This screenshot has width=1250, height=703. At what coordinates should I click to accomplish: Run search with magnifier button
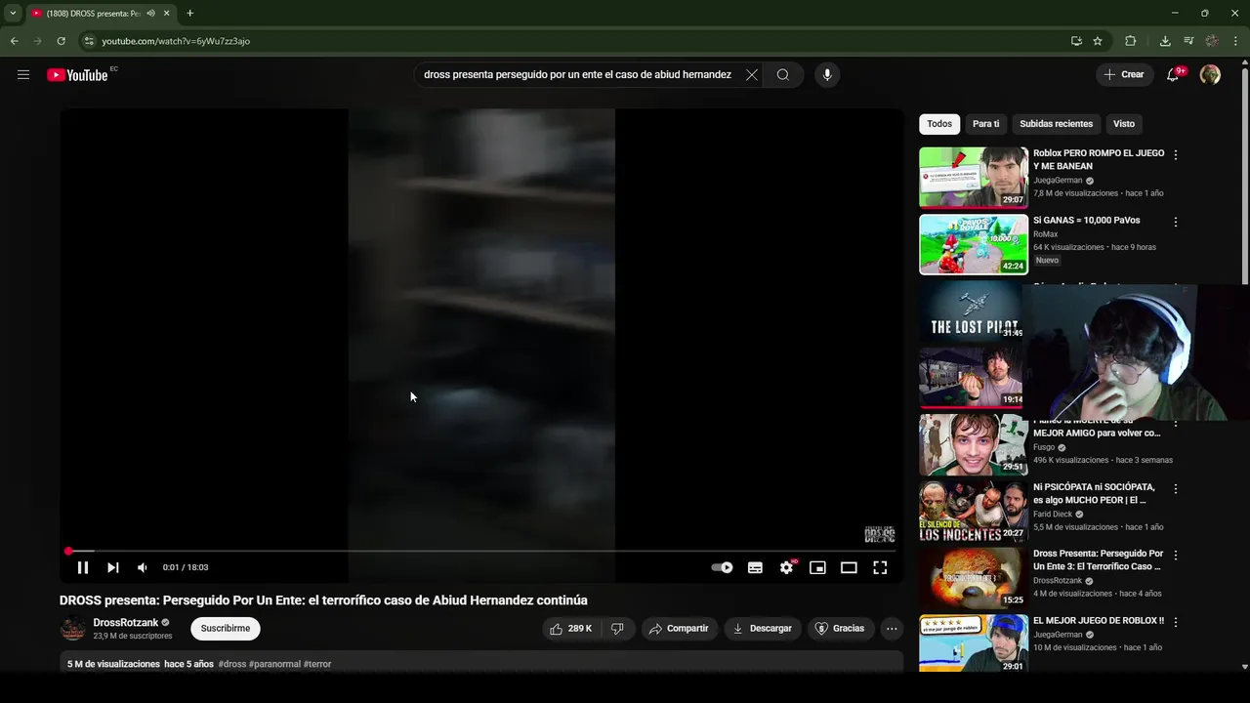(x=783, y=75)
